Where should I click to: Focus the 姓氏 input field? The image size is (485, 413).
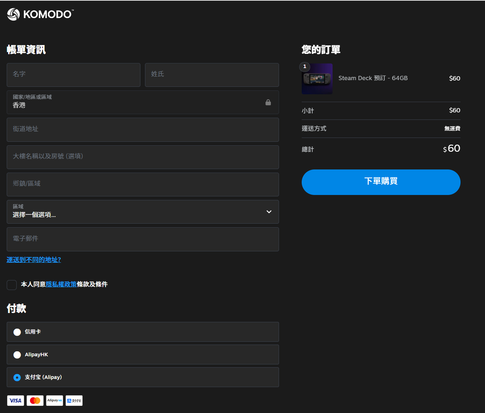212,75
